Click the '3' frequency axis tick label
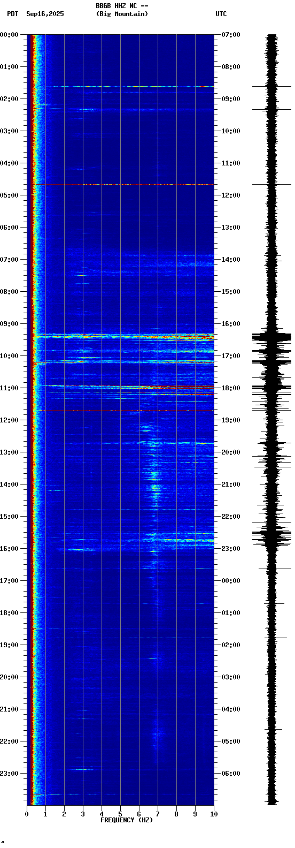The height and width of the screenshot is (848, 295). coord(83,814)
